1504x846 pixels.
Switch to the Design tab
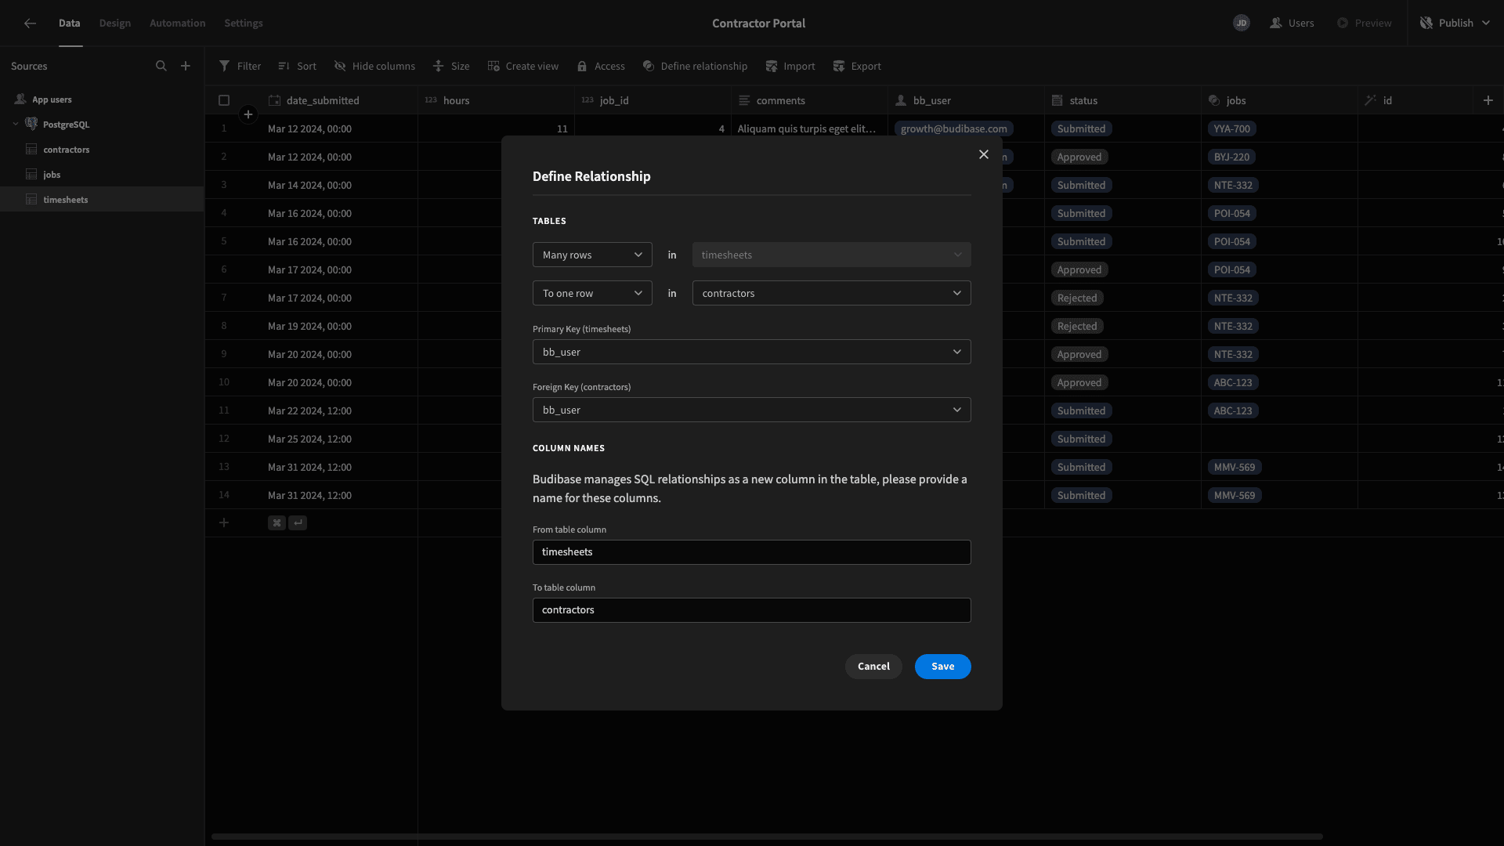(x=115, y=23)
